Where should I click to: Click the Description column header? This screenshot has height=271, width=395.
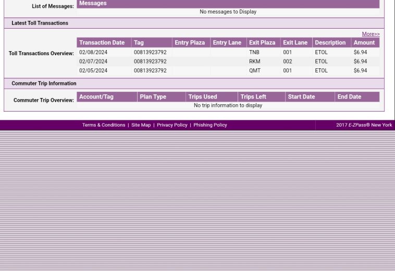330,43
